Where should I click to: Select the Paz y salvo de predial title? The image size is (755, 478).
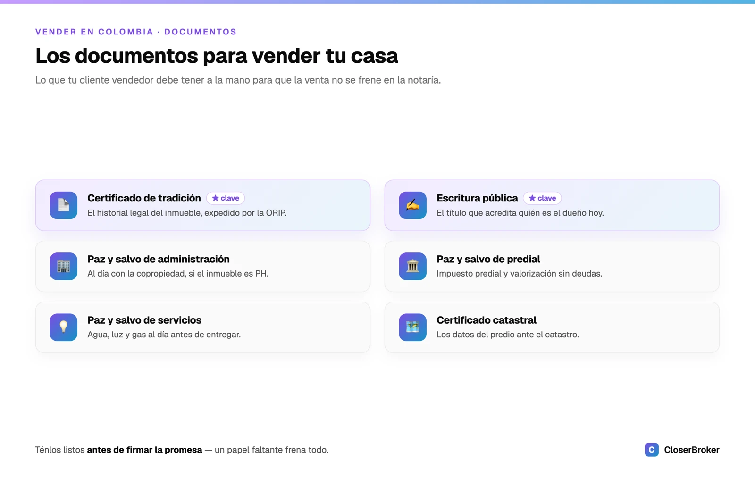[x=488, y=259]
